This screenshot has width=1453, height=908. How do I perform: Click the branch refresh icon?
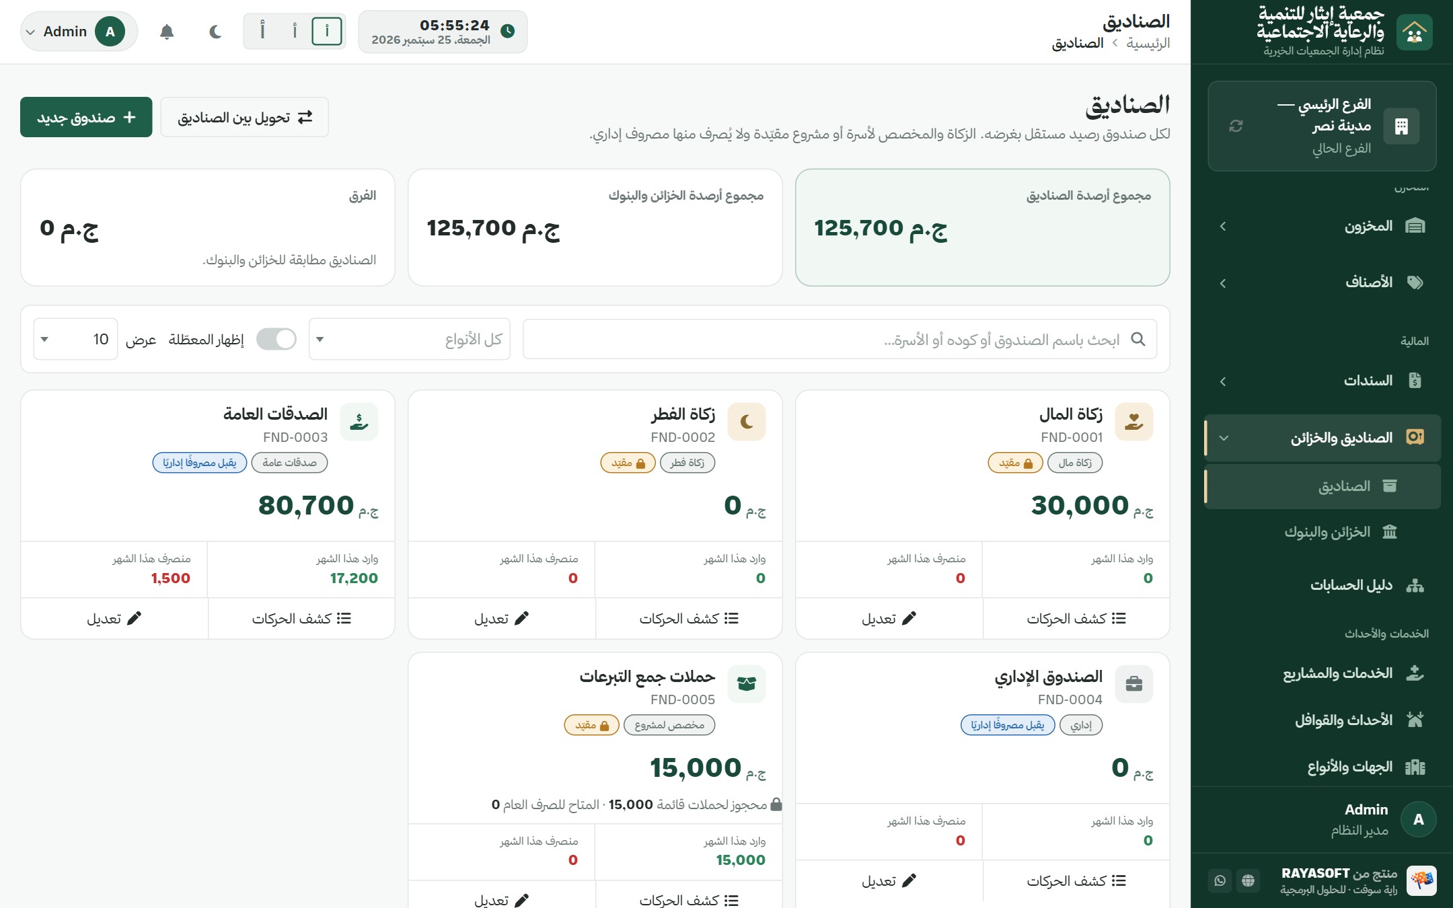[x=1236, y=126]
